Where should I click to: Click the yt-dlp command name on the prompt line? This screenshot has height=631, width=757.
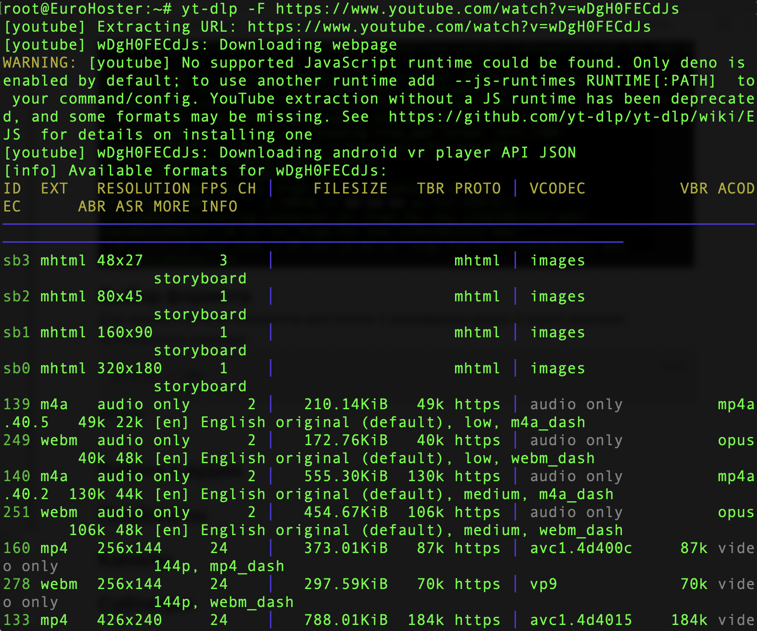210,9
